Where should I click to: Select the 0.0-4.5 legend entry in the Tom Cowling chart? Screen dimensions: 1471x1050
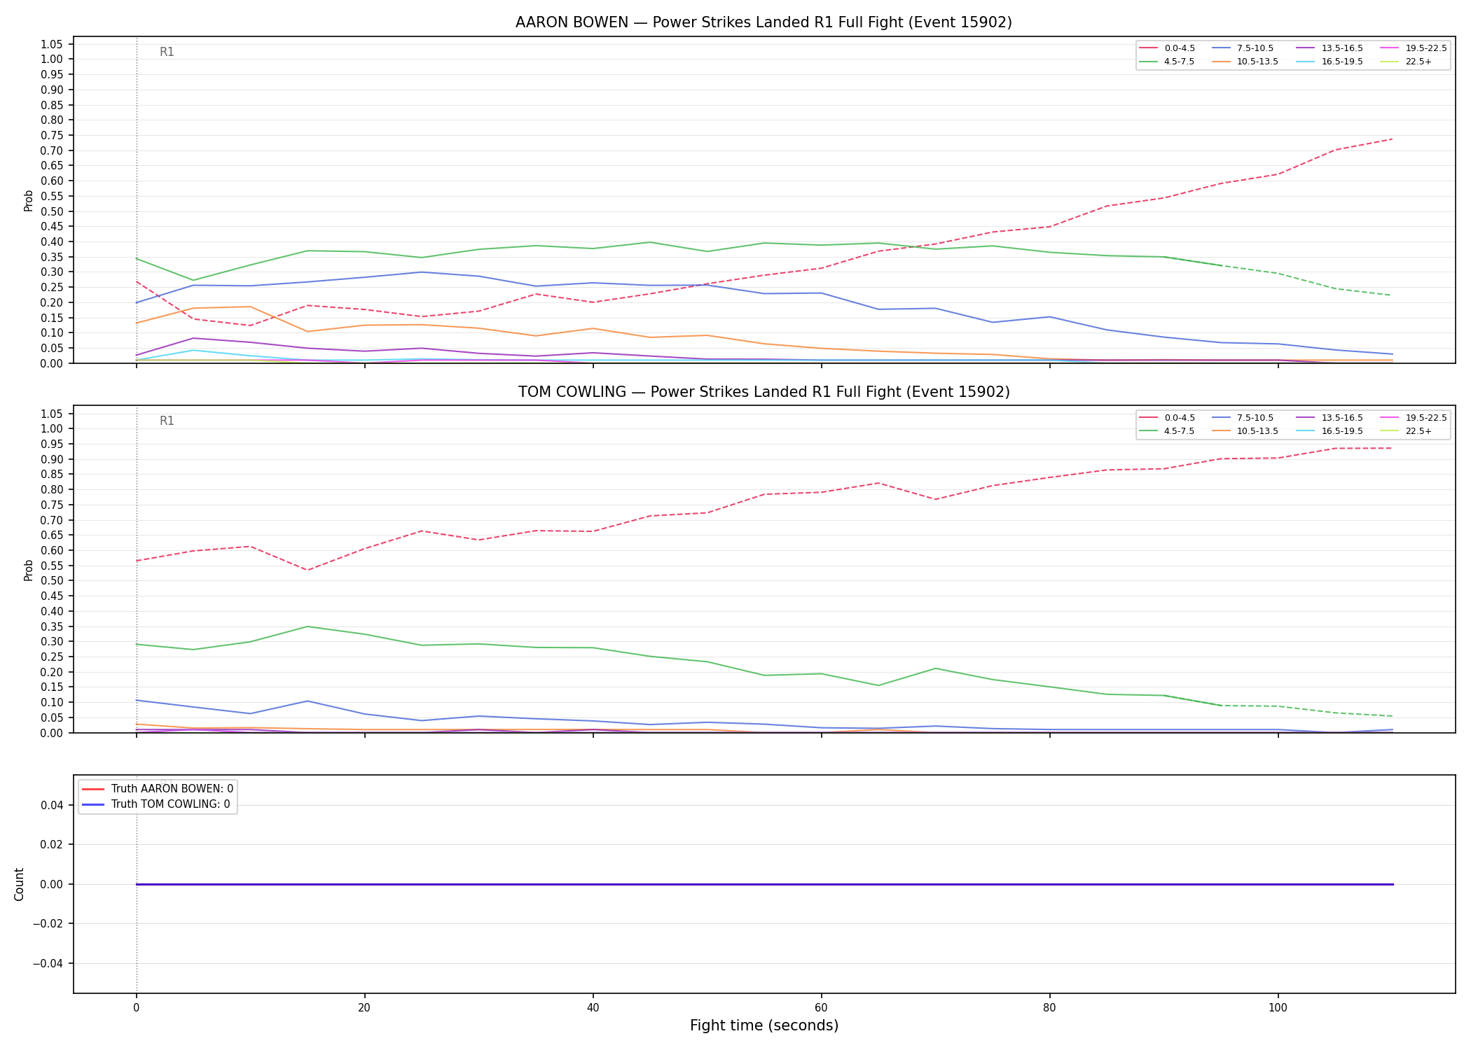(x=1167, y=418)
